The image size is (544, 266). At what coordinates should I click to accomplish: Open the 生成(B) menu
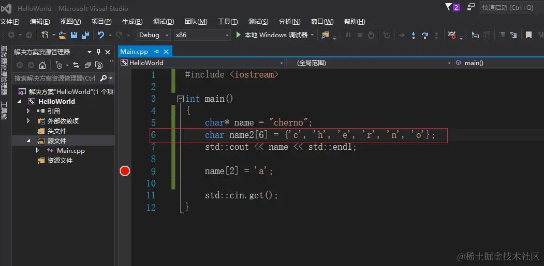(132, 22)
